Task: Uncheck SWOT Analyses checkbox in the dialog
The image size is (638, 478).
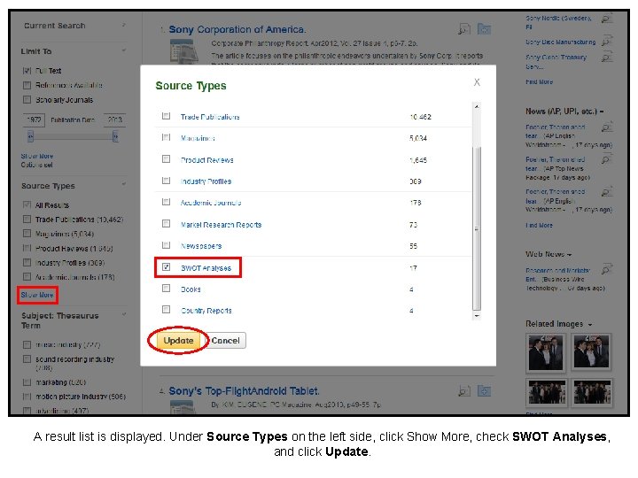Action: point(166,267)
